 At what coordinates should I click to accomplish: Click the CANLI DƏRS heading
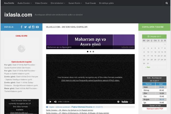21,36
